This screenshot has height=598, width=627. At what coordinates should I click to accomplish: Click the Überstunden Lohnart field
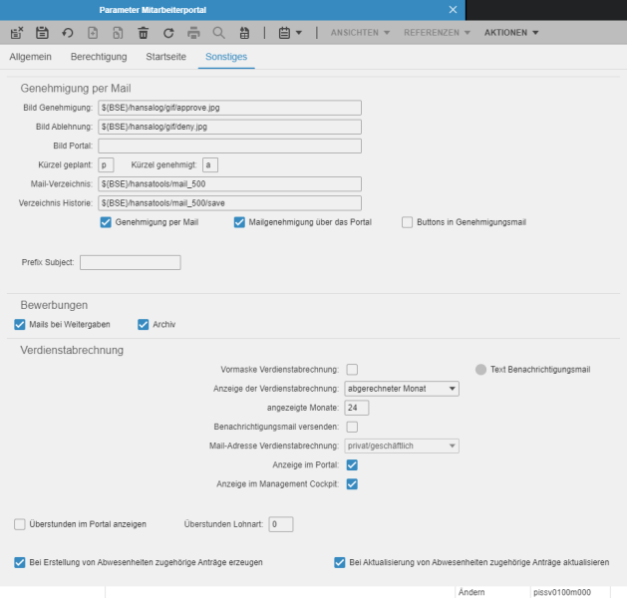pos(281,524)
